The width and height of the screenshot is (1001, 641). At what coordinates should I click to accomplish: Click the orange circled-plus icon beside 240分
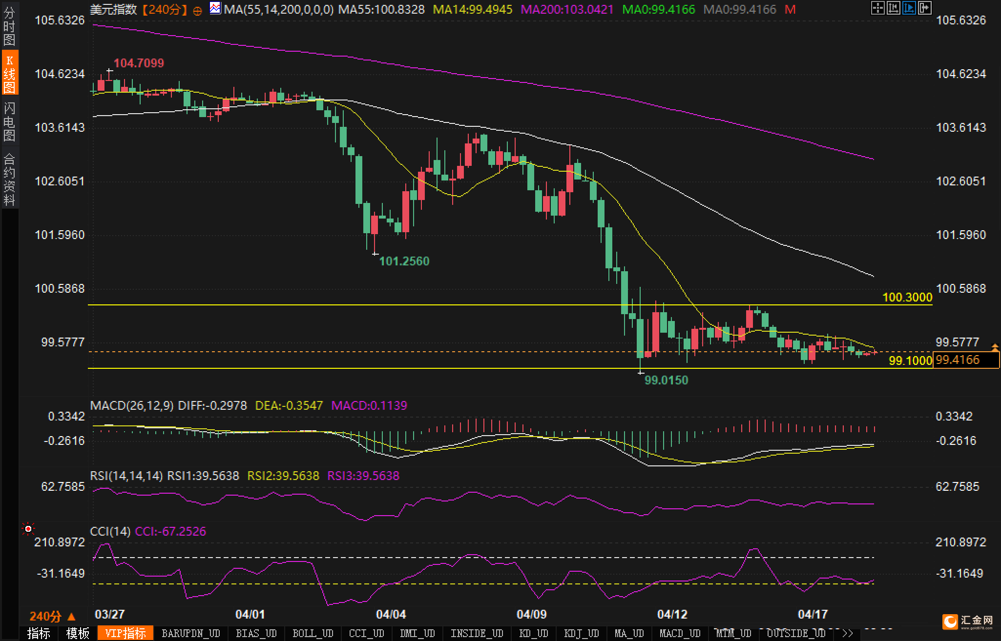[x=197, y=11]
